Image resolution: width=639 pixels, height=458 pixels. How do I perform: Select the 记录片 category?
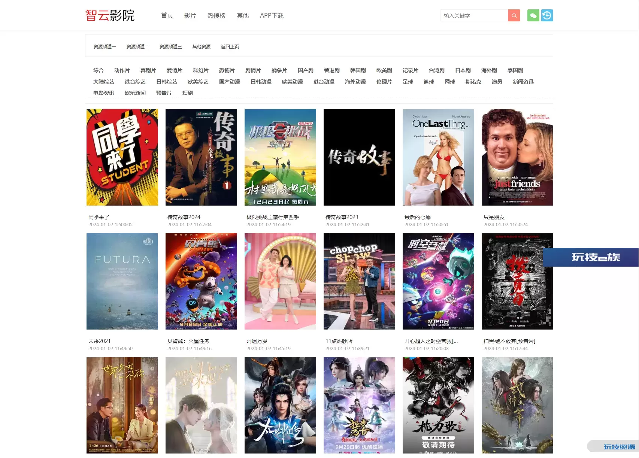tap(411, 70)
